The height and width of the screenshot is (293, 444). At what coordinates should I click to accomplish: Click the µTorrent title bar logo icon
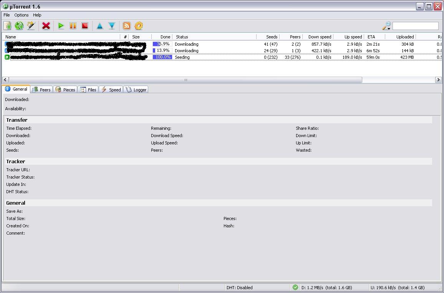point(5,6)
